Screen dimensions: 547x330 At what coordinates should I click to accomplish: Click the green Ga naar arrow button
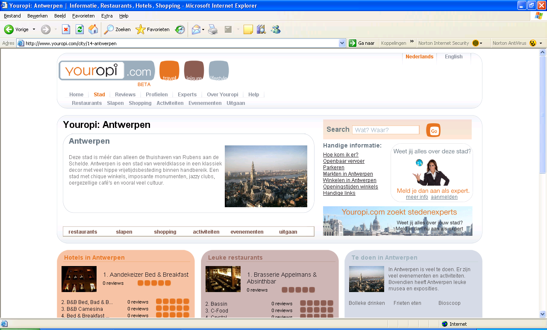(353, 43)
